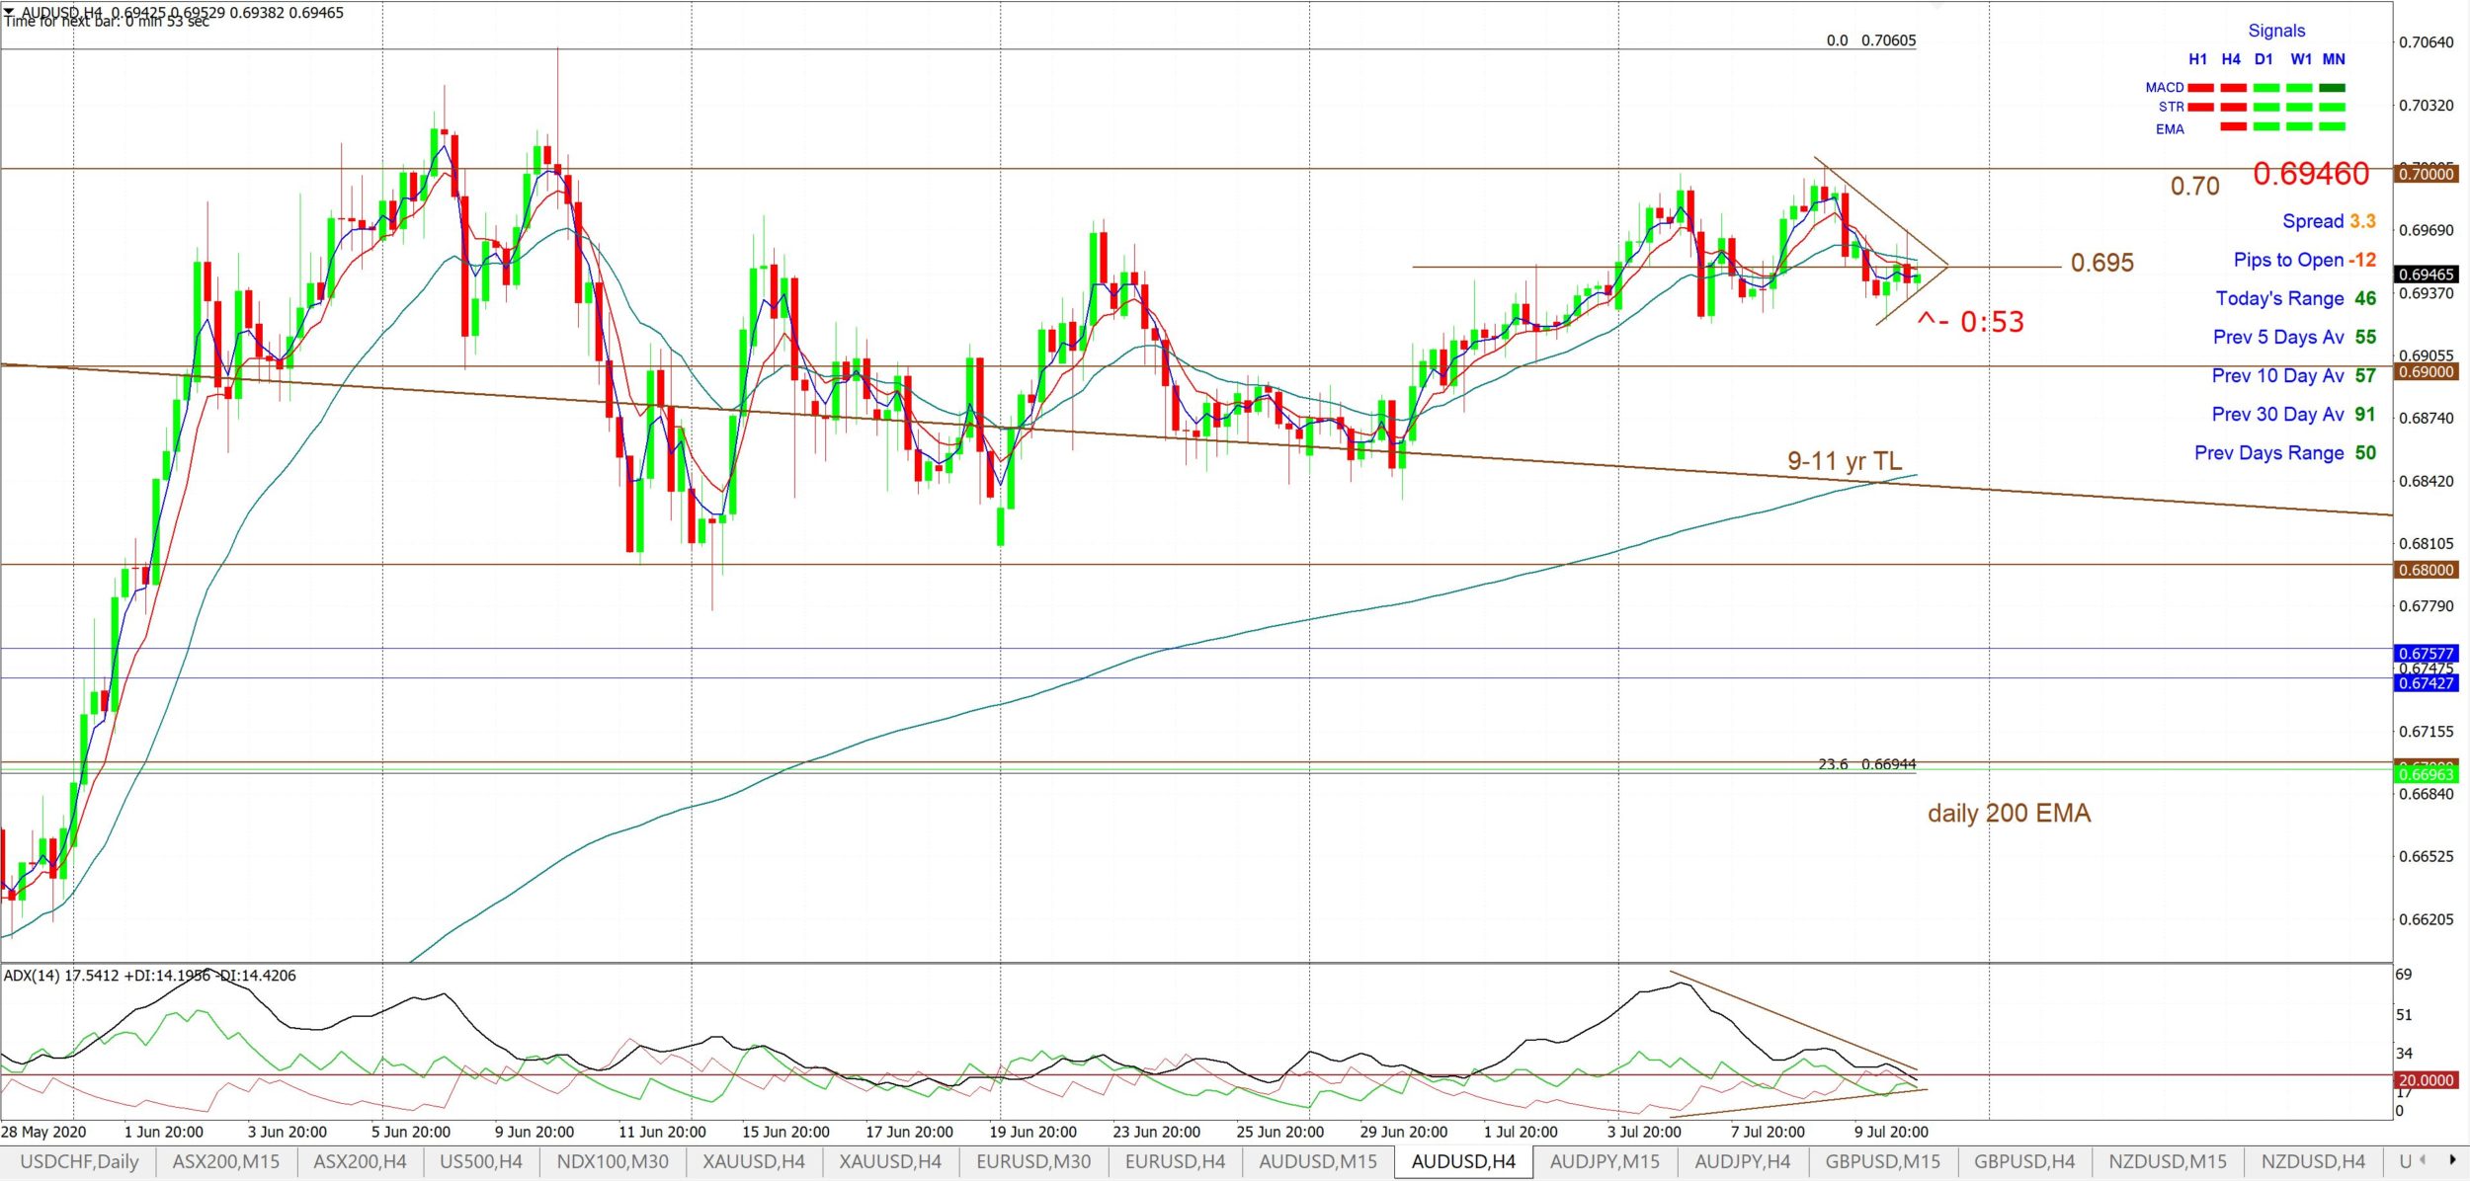Open the AUDUSD,M15 chart tab

(x=1318, y=1161)
